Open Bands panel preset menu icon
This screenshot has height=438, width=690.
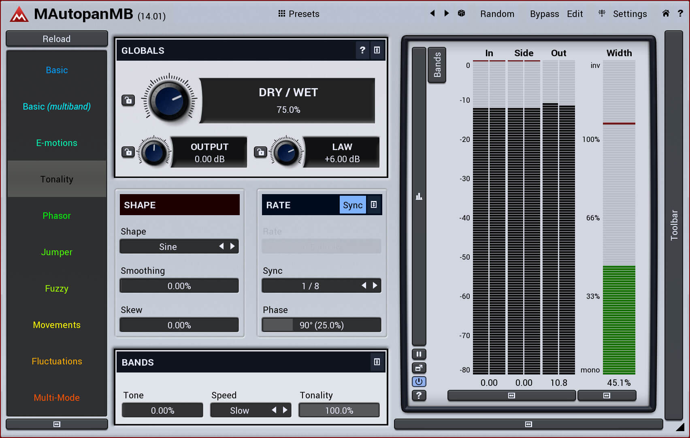pyautogui.click(x=377, y=362)
